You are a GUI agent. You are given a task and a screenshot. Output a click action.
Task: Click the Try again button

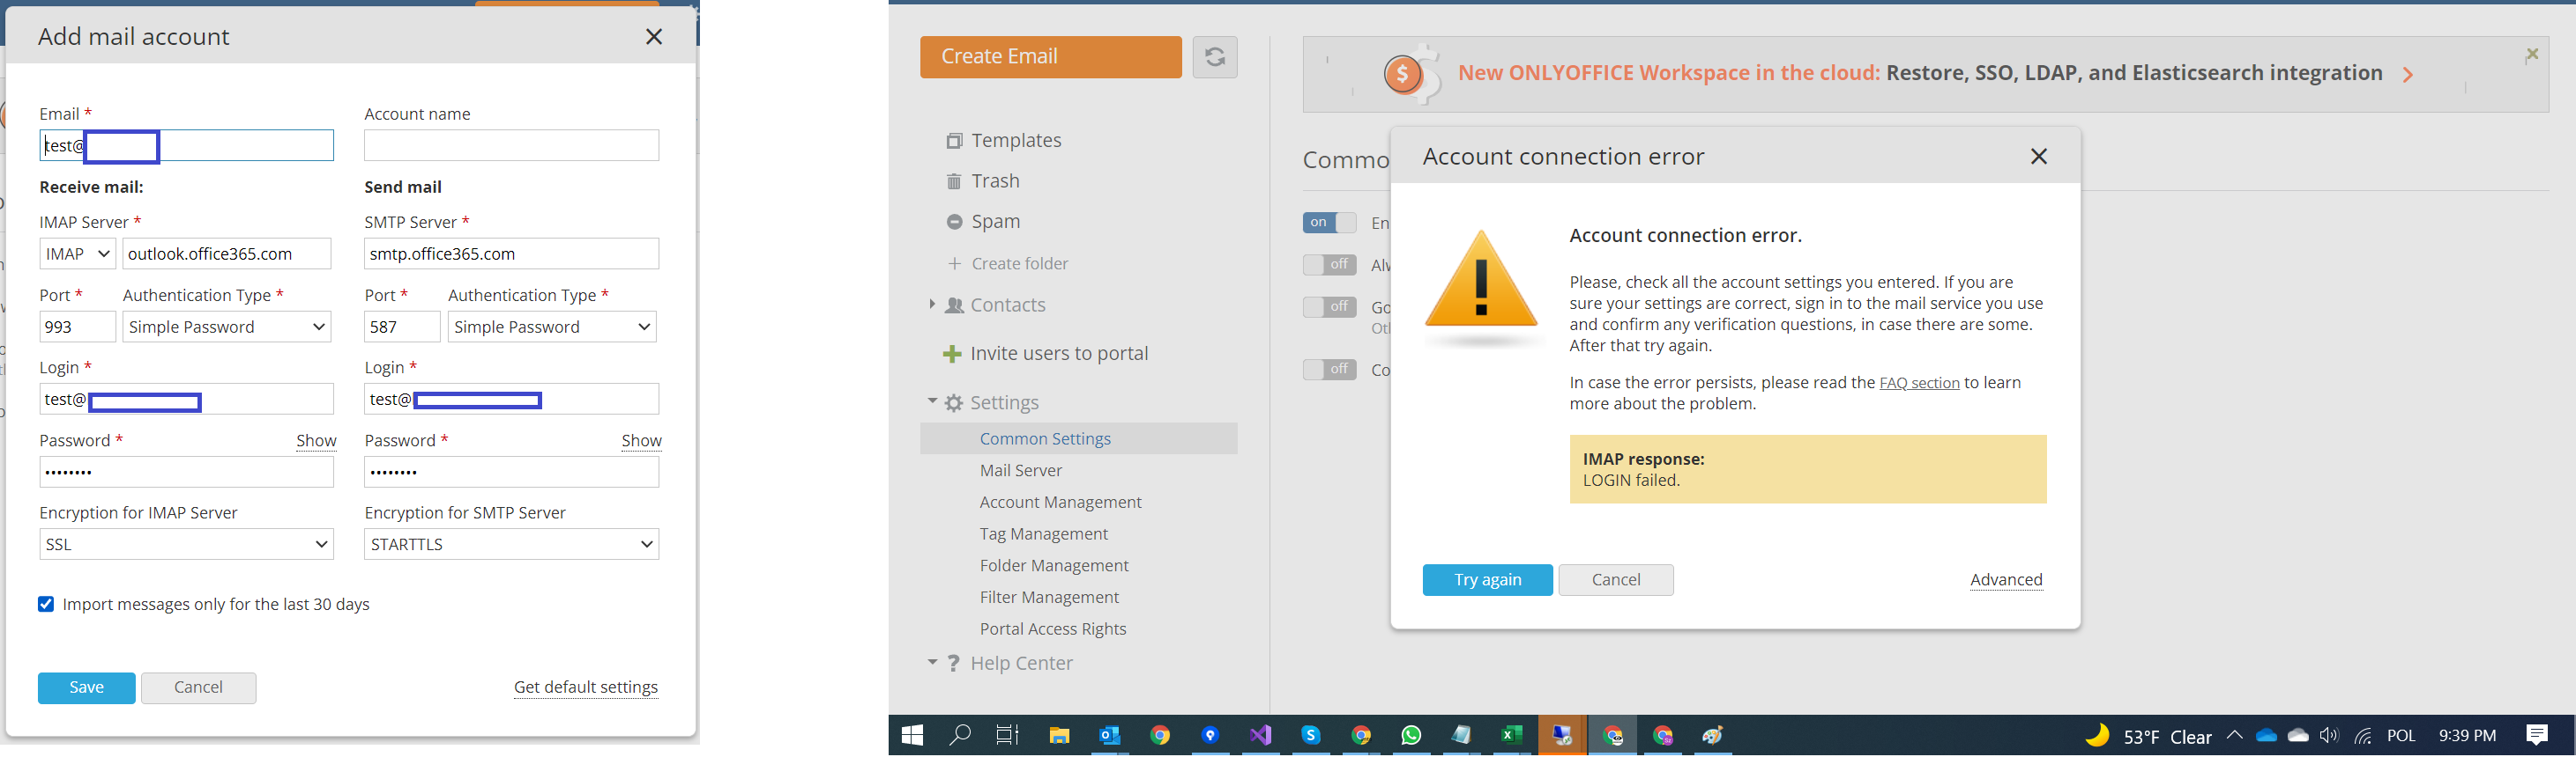click(x=1487, y=580)
